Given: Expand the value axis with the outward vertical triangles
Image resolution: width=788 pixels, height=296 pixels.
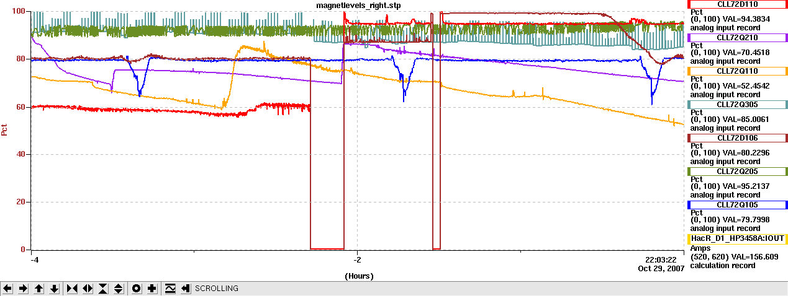Looking at the screenshot, I should [x=119, y=289].
